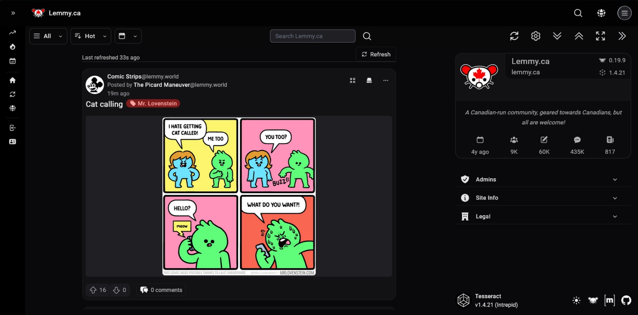Toggle the fullscreen expand-arrows icon
The image size is (638, 315).
pos(600,36)
